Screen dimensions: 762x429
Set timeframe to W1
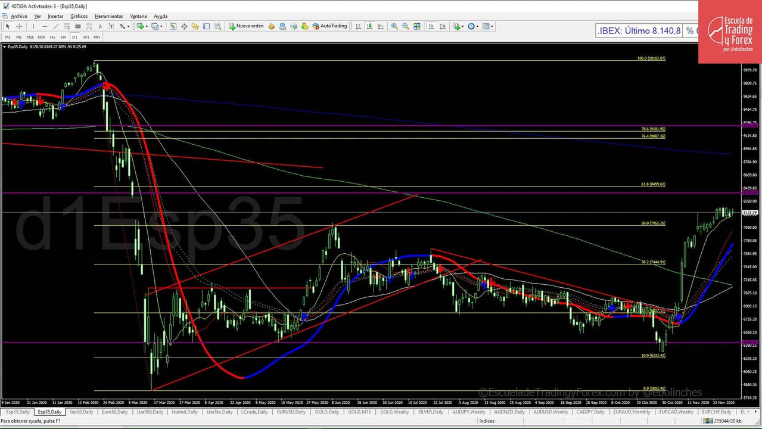pyautogui.click(x=86, y=37)
